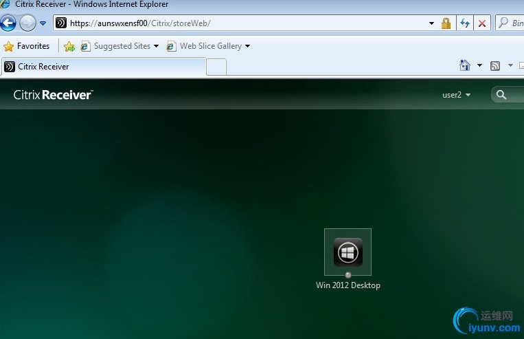
Task: Click the Stop loading red X icon
Action: pos(482,23)
